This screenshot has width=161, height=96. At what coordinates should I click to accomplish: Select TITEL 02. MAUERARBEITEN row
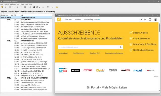coord(26,41)
